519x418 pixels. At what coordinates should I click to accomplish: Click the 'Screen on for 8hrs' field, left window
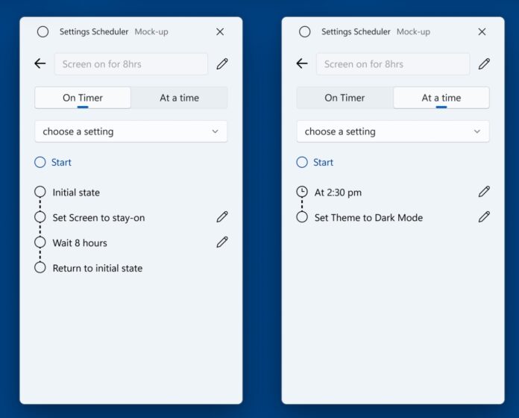click(131, 64)
